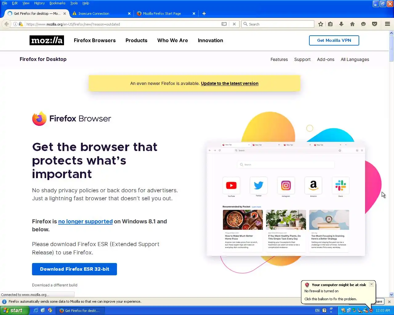
Task: Open the Downloads arrow icon
Action: click(x=341, y=24)
